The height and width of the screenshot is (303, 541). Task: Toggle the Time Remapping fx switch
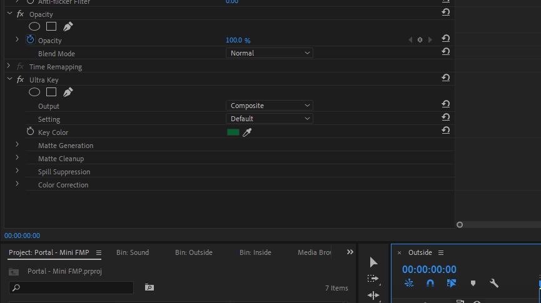(x=21, y=66)
